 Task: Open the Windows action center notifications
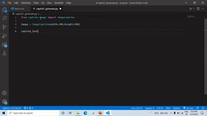click(202, 113)
